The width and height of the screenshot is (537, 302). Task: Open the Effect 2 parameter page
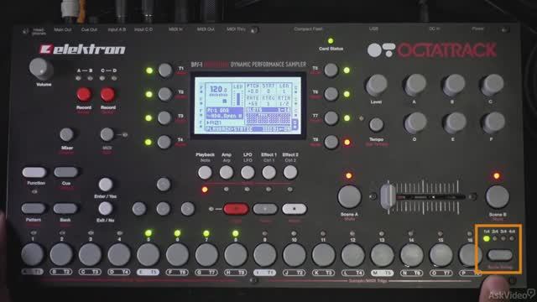coord(290,173)
